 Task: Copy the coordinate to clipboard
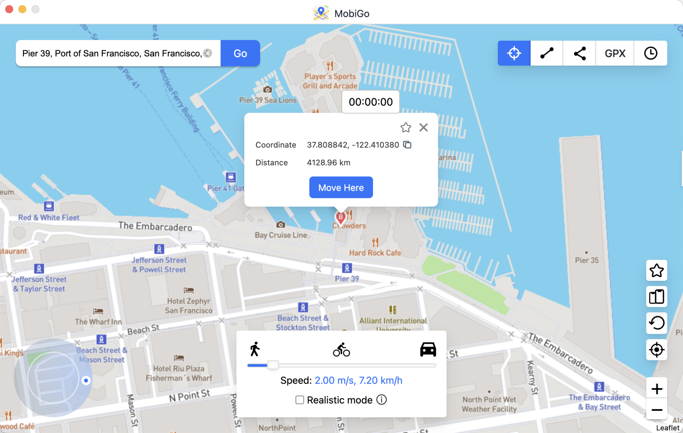pyautogui.click(x=407, y=145)
